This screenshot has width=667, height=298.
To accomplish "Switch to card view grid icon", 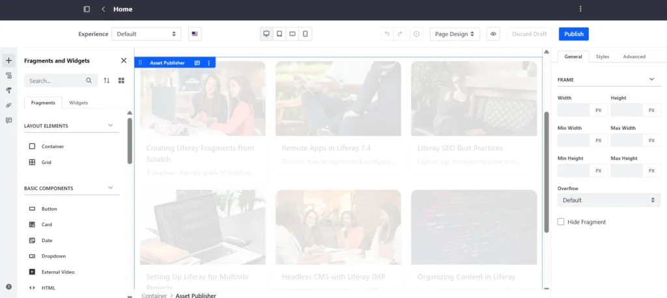I will [x=121, y=81].
